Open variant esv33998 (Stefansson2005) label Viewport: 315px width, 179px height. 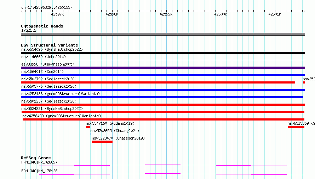tap(48, 64)
